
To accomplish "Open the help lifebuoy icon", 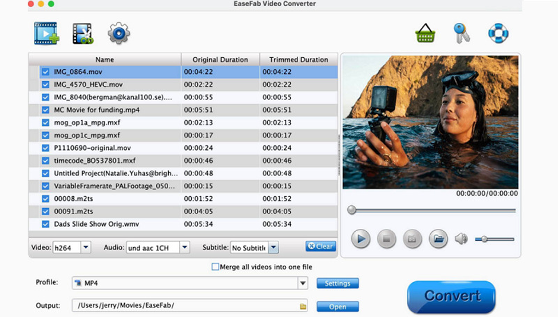I will (498, 33).
